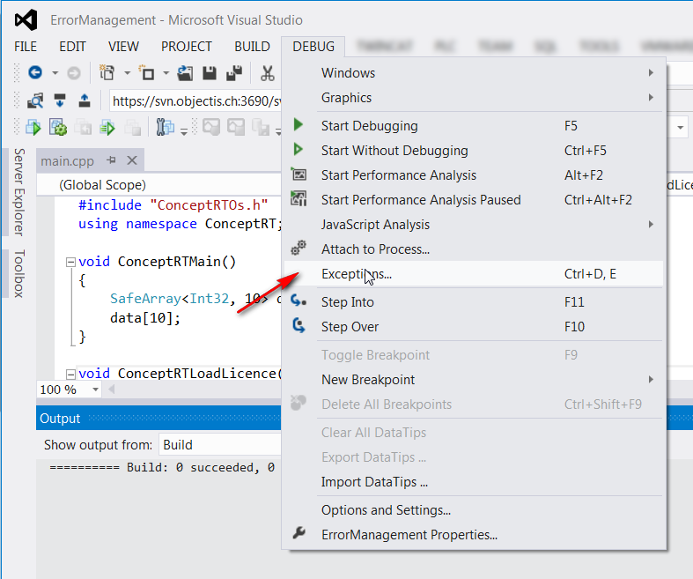Open toolbar options arrow beside wrench icon

pyautogui.click(x=184, y=131)
